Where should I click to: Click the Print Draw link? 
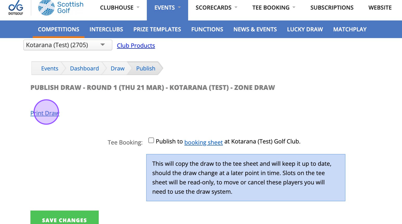[45, 113]
